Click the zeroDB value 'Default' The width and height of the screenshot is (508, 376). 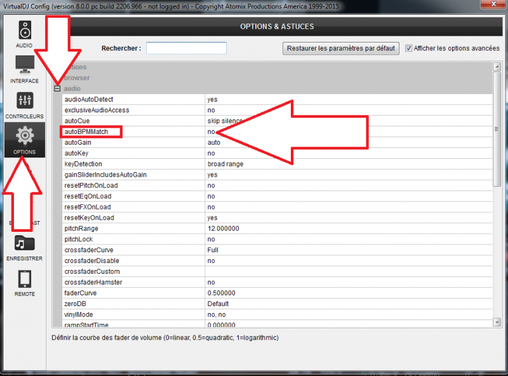click(218, 304)
